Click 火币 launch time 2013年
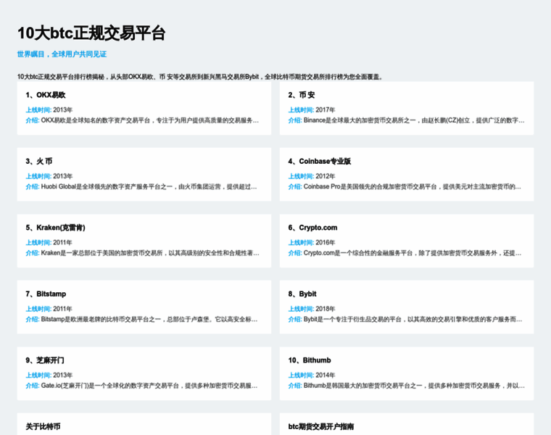Viewport: 551px width, 435px height. pos(62,176)
